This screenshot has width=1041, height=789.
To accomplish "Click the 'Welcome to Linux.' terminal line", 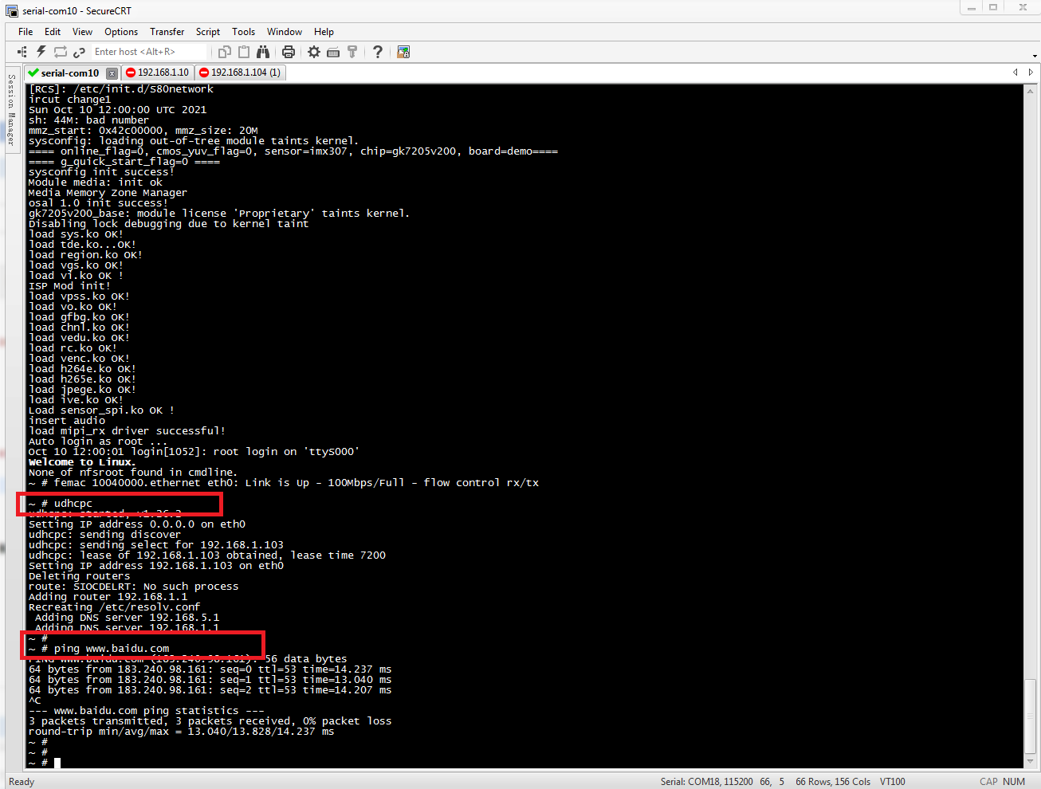I will pyautogui.click(x=82, y=462).
